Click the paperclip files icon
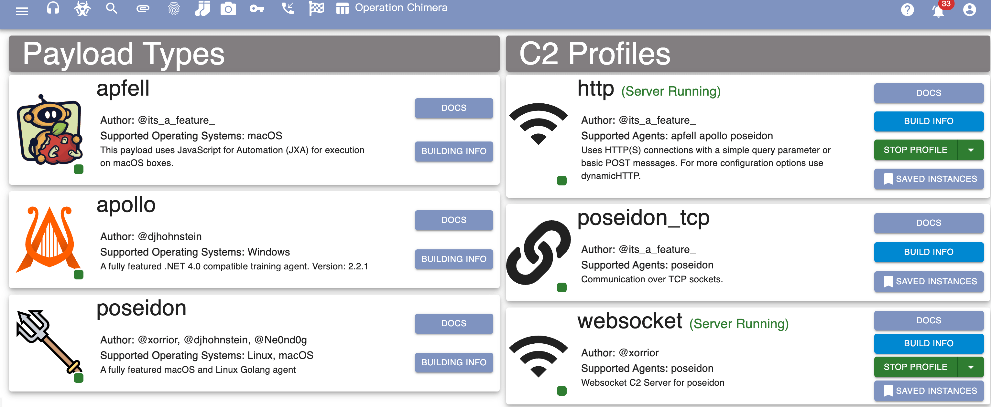Image resolution: width=991 pixels, height=407 pixels. 142,8
